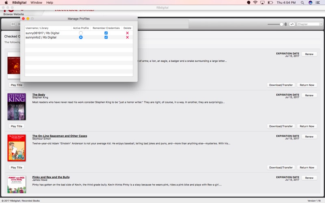
Task: Minimize the Manage Profiles window
Action: [x=28, y=19]
